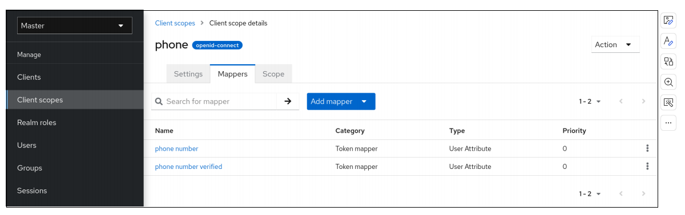
Task: Click the translate icon in side toolbar
Action: pyautogui.click(x=668, y=61)
